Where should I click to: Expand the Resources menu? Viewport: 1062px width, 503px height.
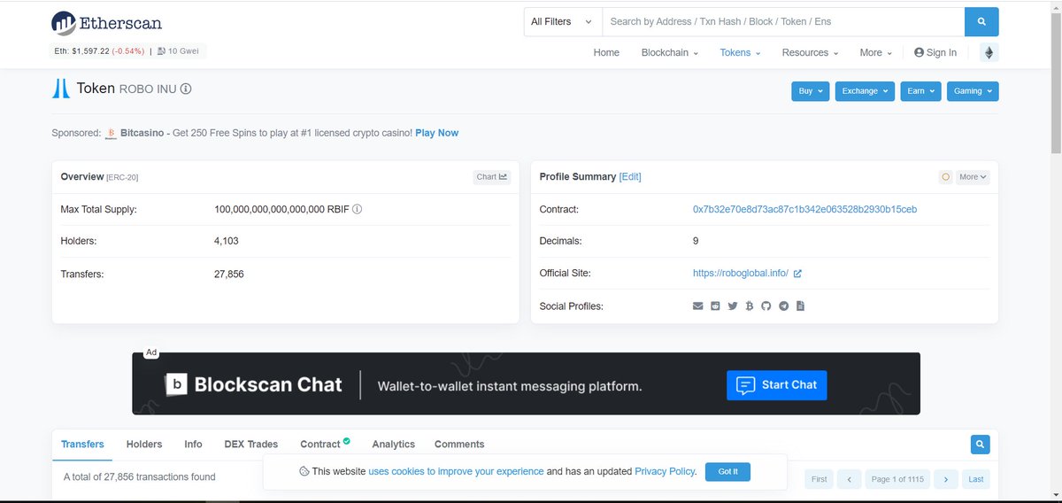[810, 52]
